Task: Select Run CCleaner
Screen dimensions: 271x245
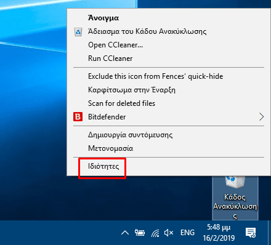Action: pyautogui.click(x=169, y=58)
